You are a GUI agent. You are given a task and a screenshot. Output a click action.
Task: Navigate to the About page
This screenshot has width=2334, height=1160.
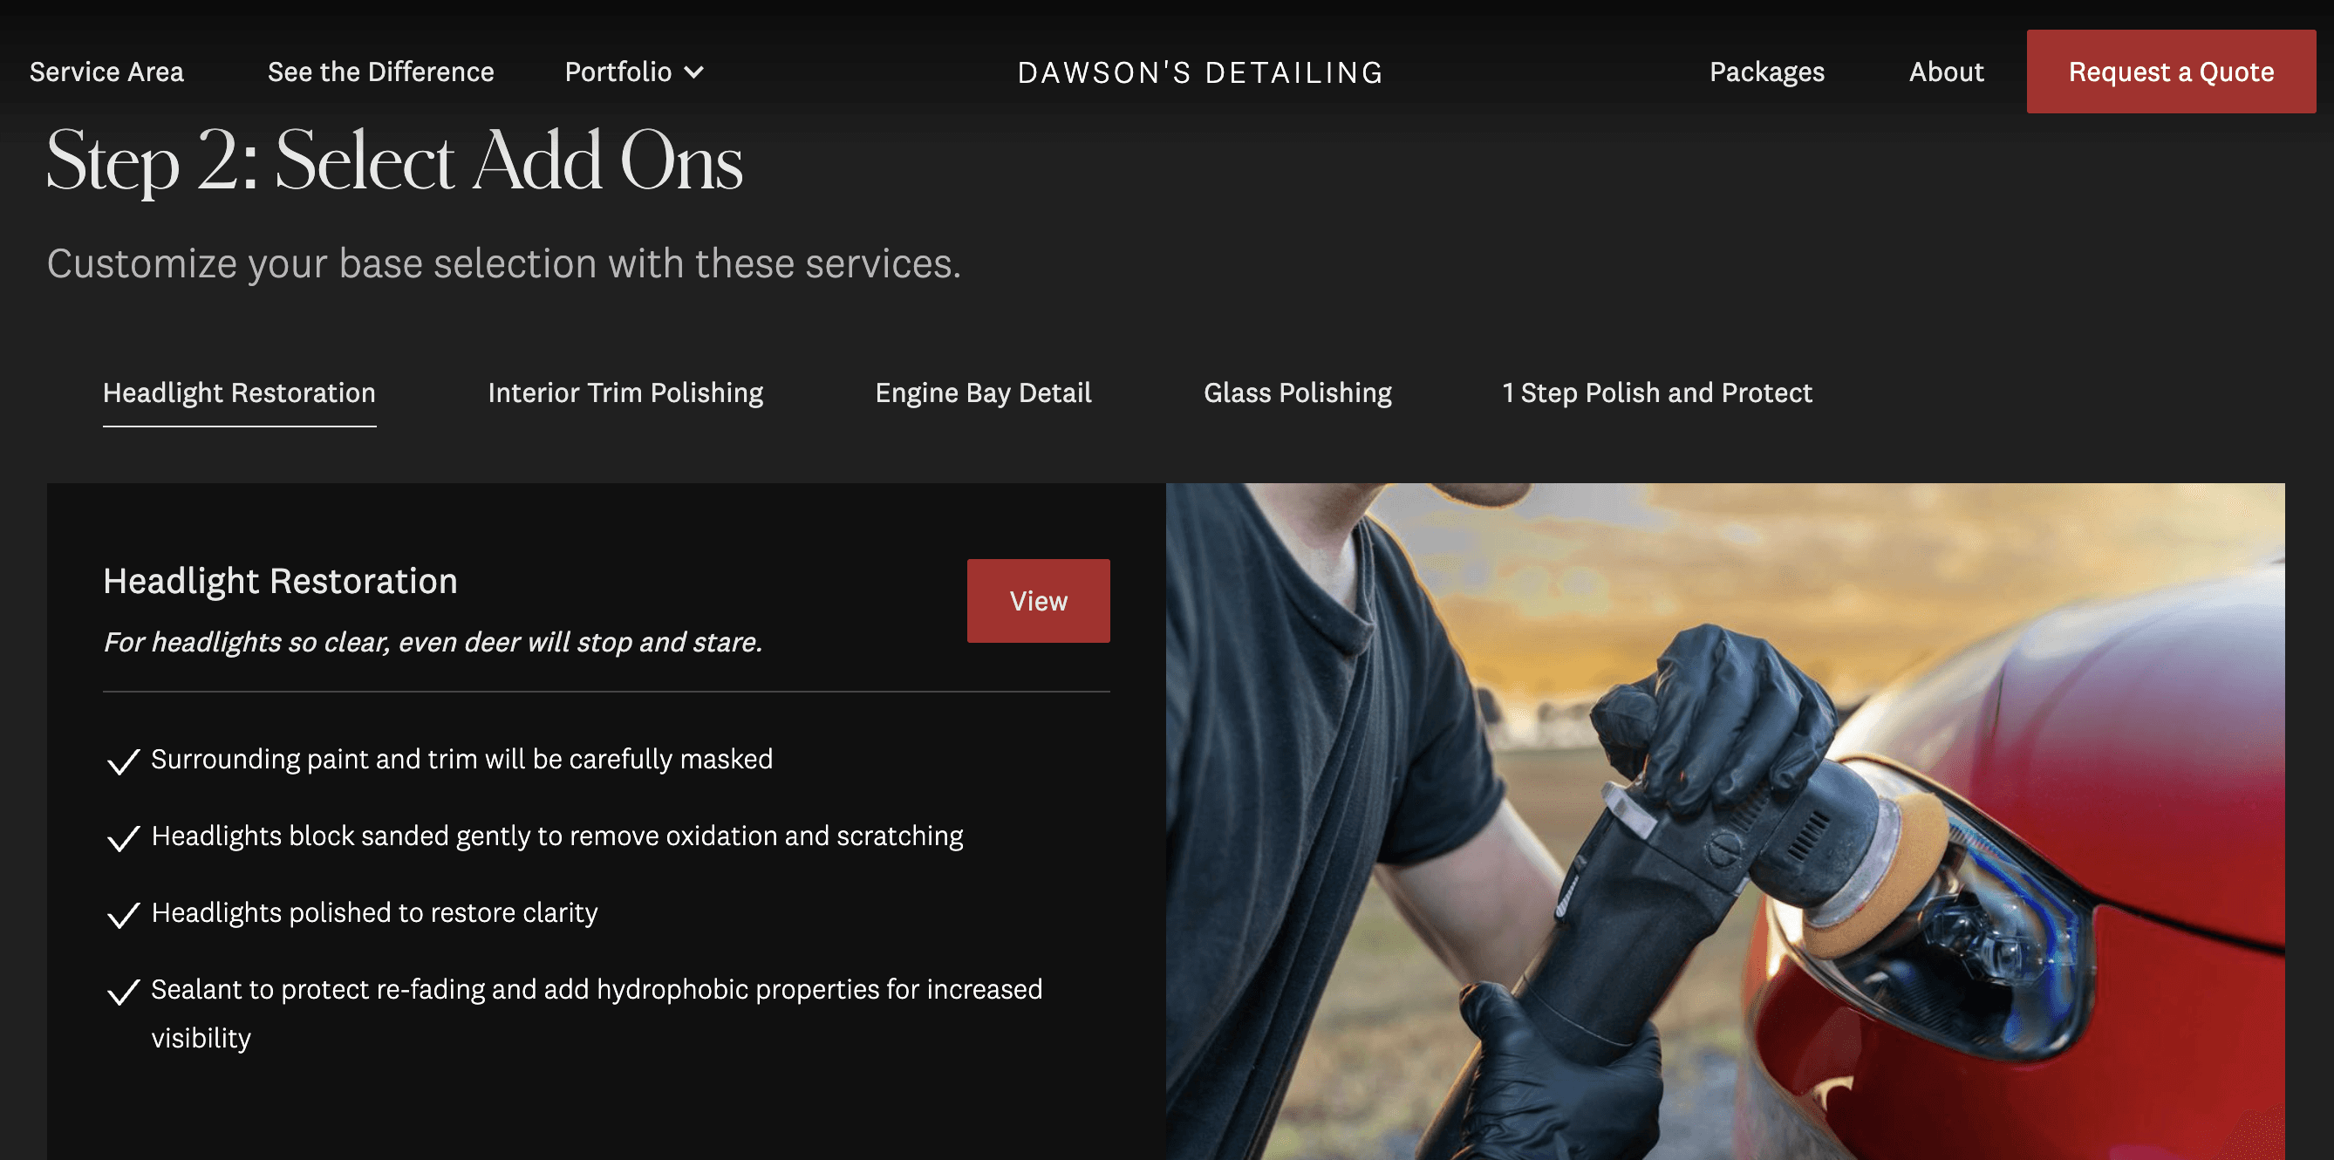(1946, 72)
